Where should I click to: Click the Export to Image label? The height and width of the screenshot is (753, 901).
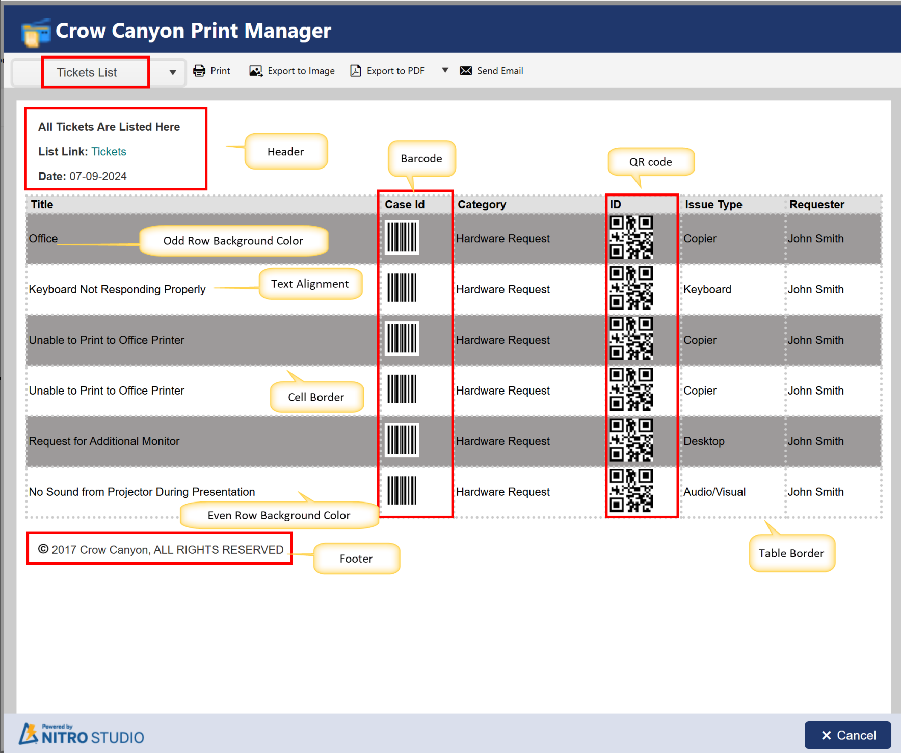[301, 71]
